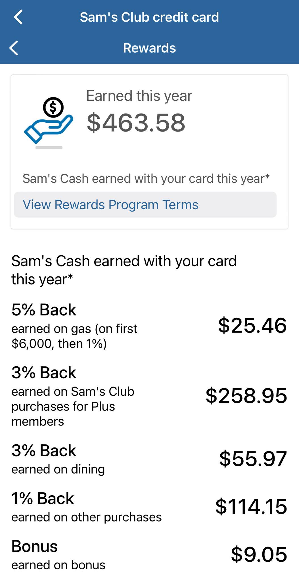The height and width of the screenshot is (583, 299).
Task: Tap the Sam's Club credit card header title
Action: tap(149, 17)
